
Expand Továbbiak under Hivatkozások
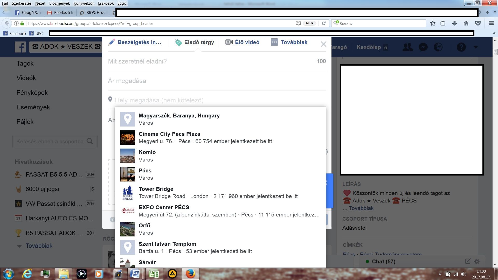pos(39,246)
